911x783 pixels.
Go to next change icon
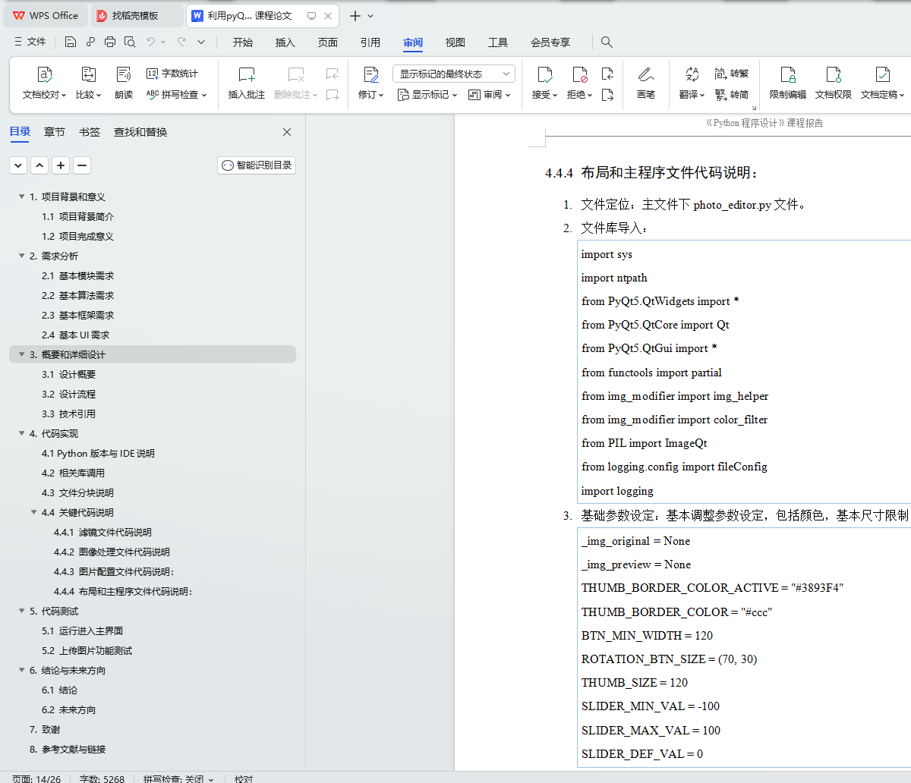(x=607, y=95)
